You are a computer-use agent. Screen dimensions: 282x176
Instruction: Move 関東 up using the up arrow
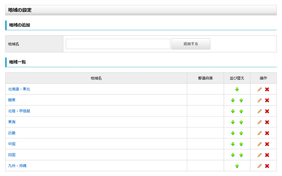click(241, 100)
